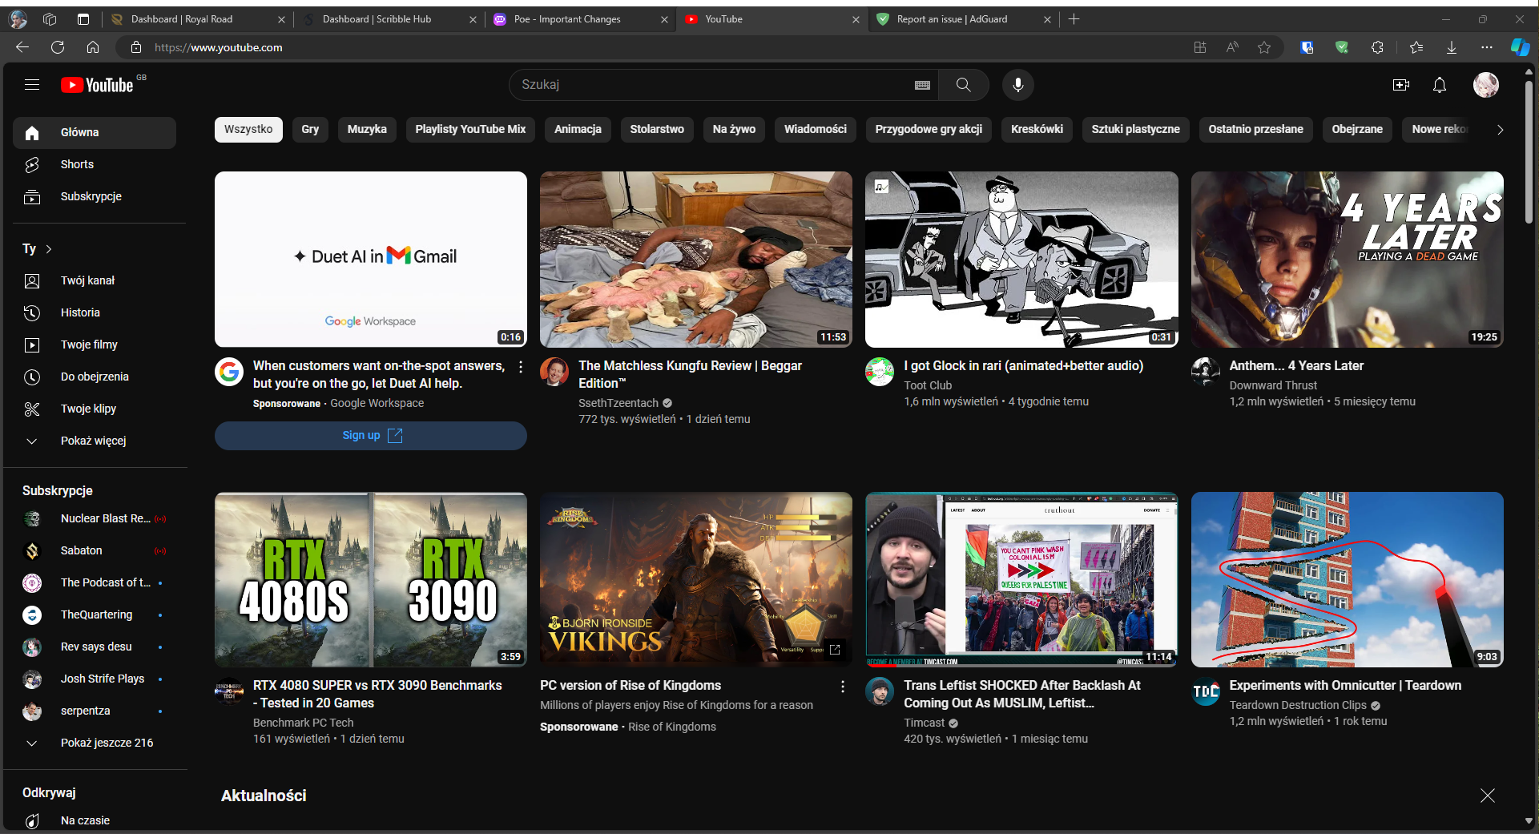Open the Anthem 4 Years Later thumbnail
The image size is (1539, 834).
click(1347, 259)
